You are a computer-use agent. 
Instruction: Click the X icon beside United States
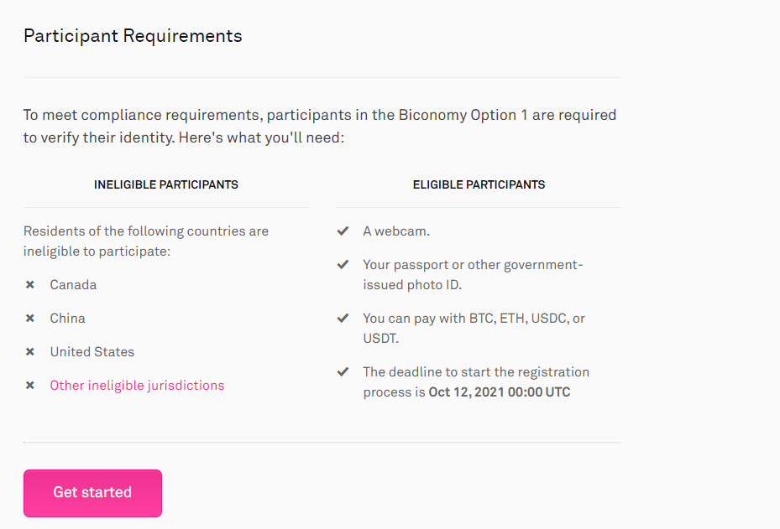coord(30,351)
